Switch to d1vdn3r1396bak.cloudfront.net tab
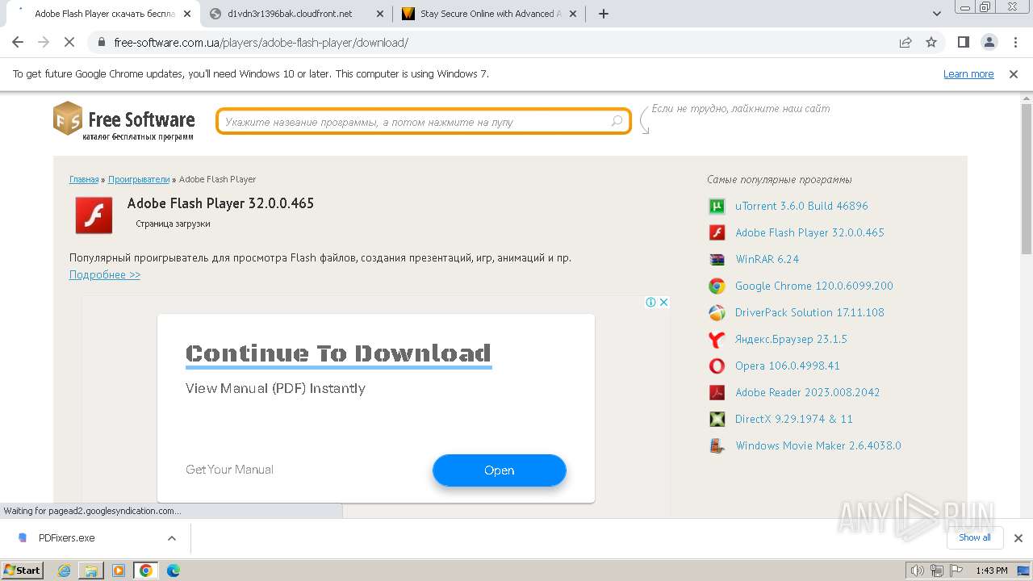The width and height of the screenshot is (1033, 581). coord(296,14)
